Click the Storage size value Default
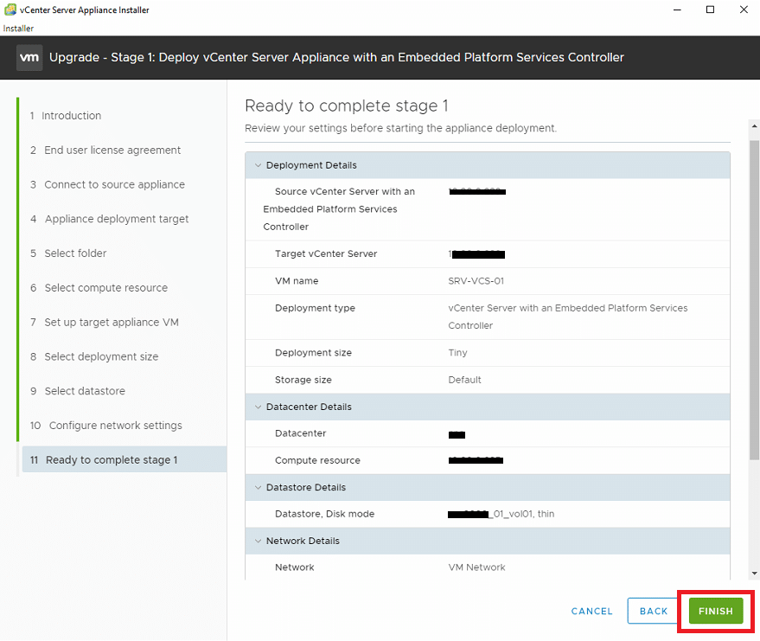The image size is (760, 641). point(464,380)
